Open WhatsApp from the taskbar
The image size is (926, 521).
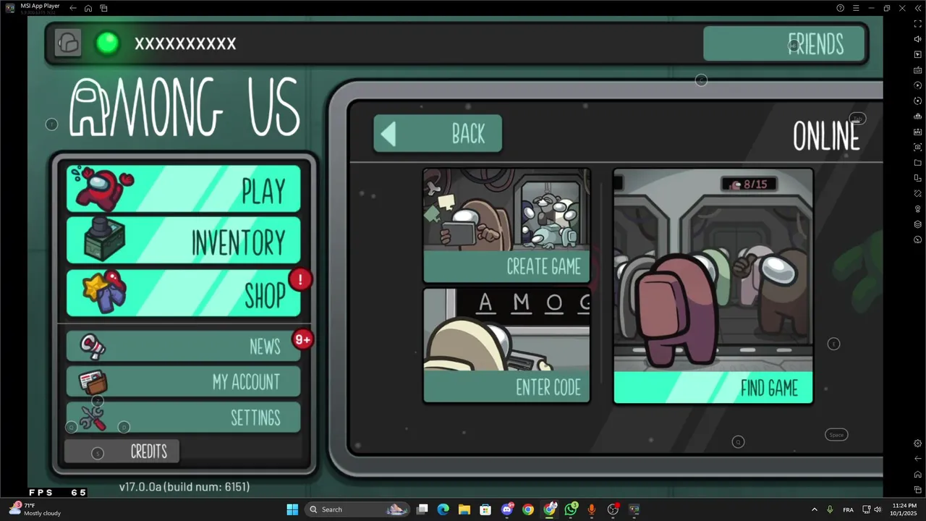[571, 509]
